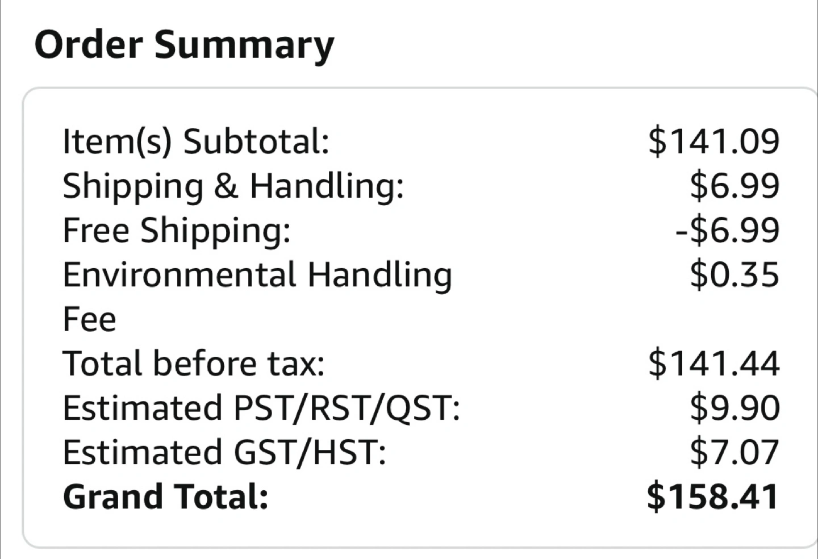The height and width of the screenshot is (559, 818).
Task: Select the Free Shipping label
Action: (176, 231)
